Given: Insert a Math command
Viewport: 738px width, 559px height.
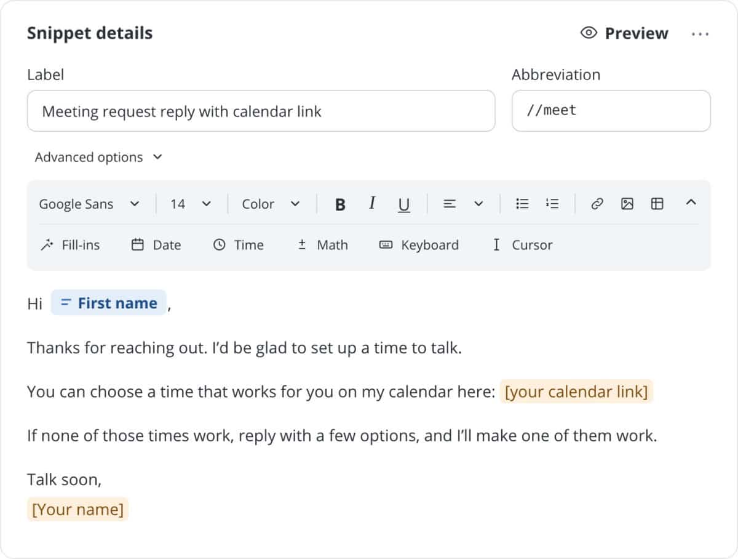Looking at the screenshot, I should pyautogui.click(x=322, y=245).
